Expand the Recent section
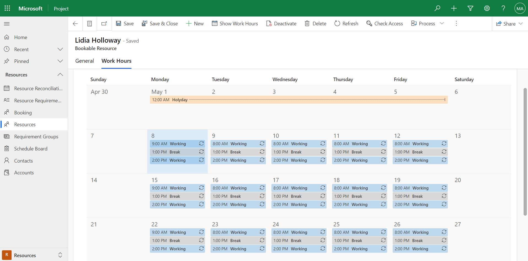The image size is (528, 261). (x=60, y=49)
